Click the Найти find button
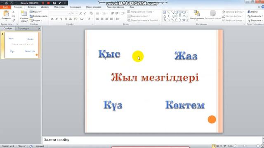Viewport: 264px width, 148px height. pos(252,12)
